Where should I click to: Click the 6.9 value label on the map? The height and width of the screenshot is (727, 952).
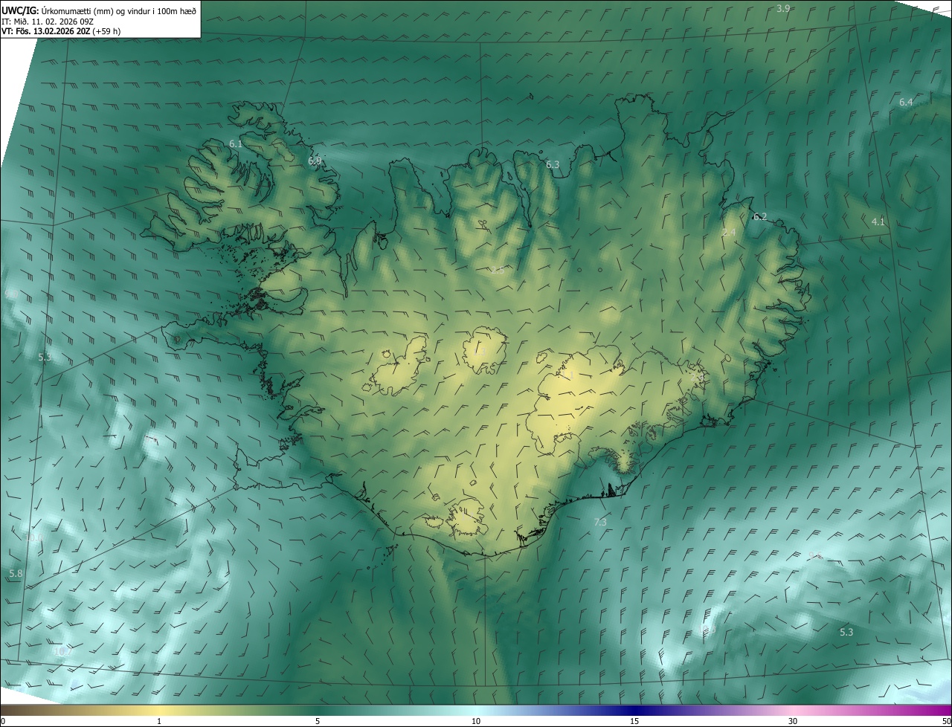click(x=315, y=161)
